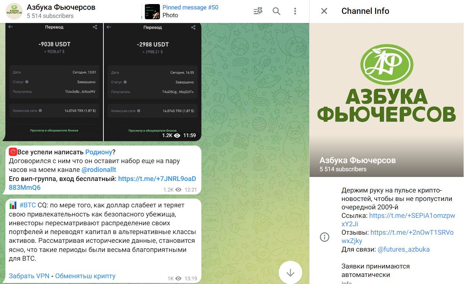Click the pinned message photo thumbnail
Image resolution: width=466 pixels, height=284 pixels.
tap(152, 11)
